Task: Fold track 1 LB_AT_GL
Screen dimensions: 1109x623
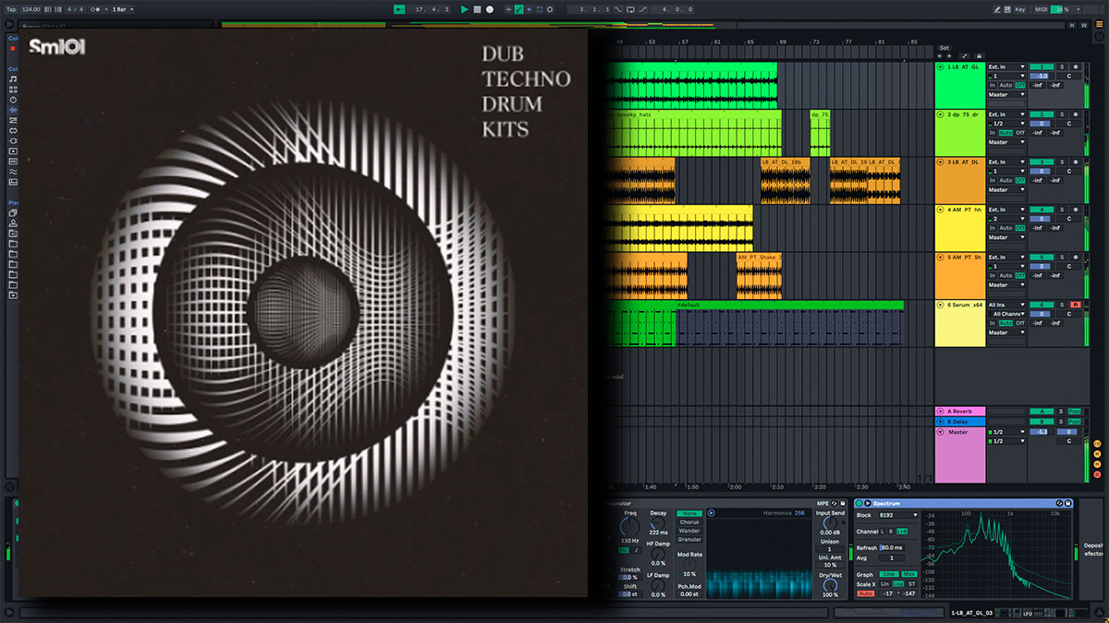Action: 941,66
